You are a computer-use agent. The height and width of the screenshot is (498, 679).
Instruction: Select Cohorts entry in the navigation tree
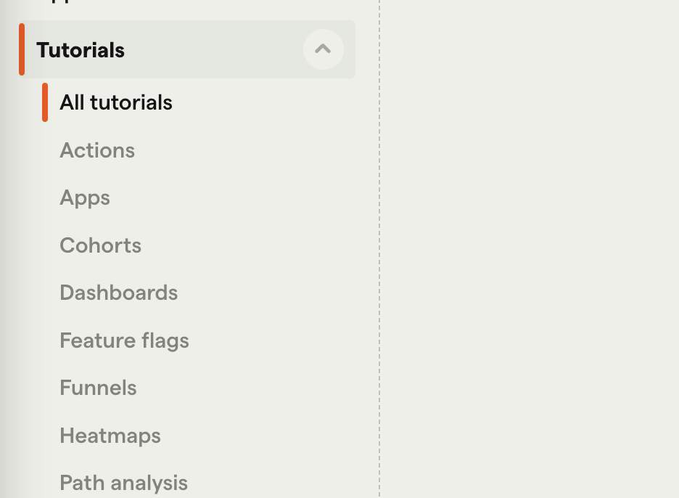pyautogui.click(x=100, y=245)
